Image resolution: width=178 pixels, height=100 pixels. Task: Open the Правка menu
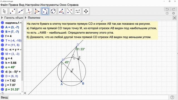click(x=13, y=5)
